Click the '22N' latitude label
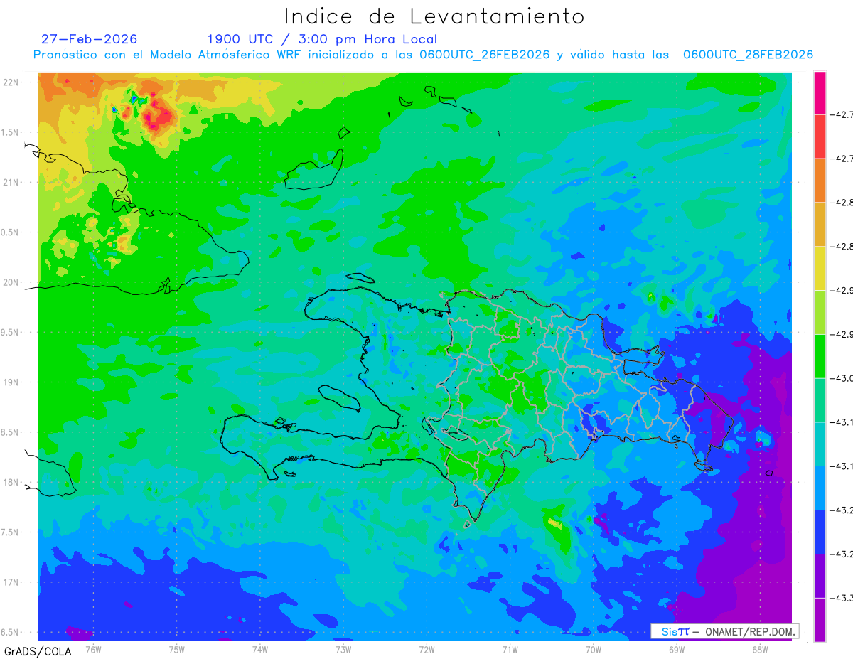The width and height of the screenshot is (853, 659). pyautogui.click(x=11, y=82)
